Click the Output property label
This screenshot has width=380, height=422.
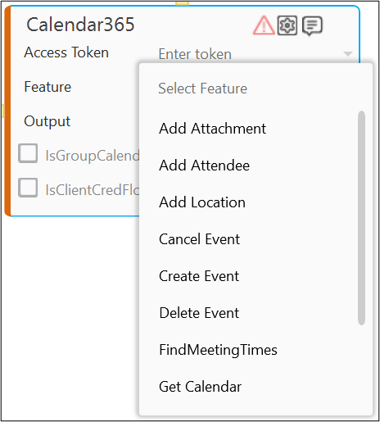[47, 121]
